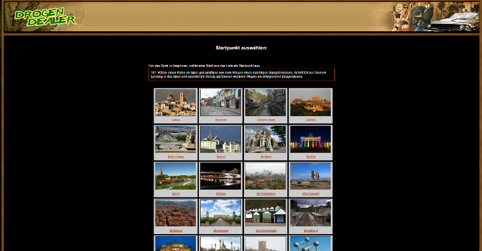Choose the Basel photo
The height and width of the screenshot is (251, 482).
click(x=221, y=140)
